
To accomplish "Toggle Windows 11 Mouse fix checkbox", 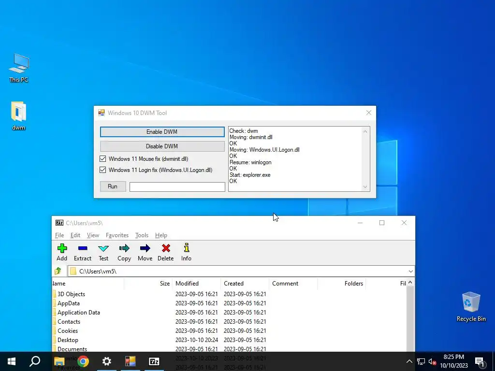I will coord(102,158).
